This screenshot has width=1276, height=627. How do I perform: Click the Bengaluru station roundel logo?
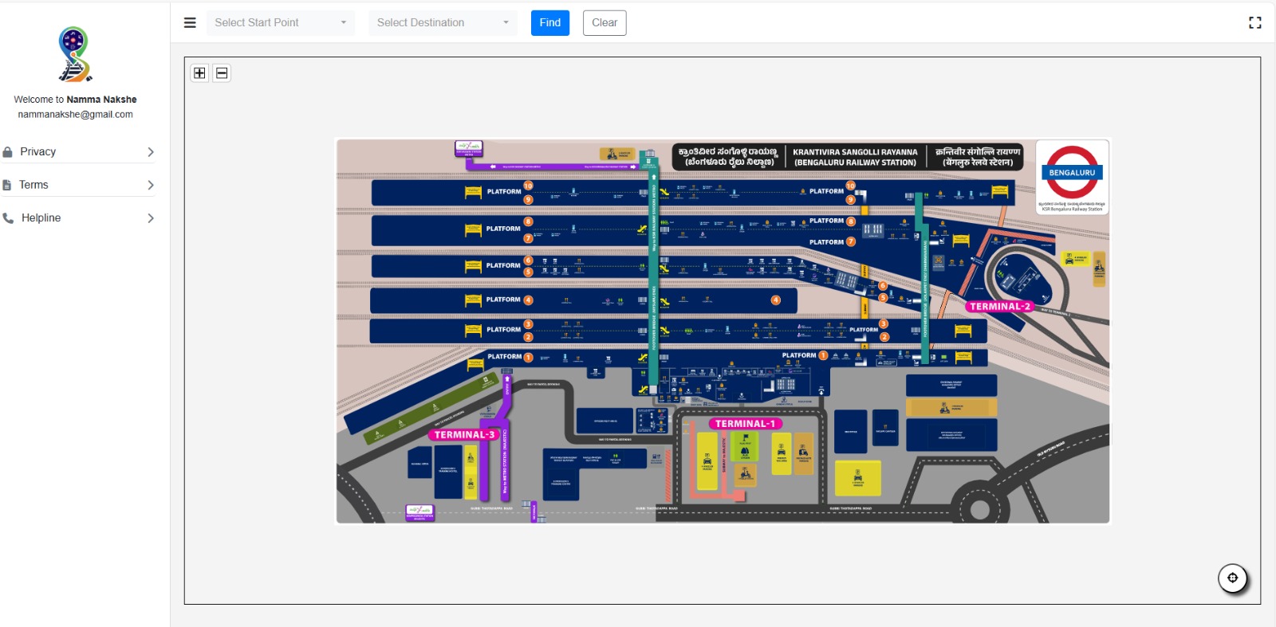(1072, 173)
